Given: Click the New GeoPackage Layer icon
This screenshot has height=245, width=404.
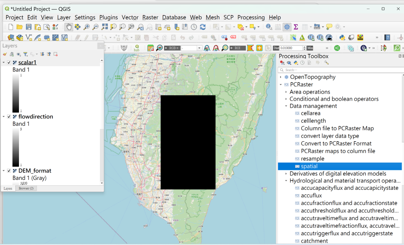Looking at the screenshot, I should click(20, 37).
